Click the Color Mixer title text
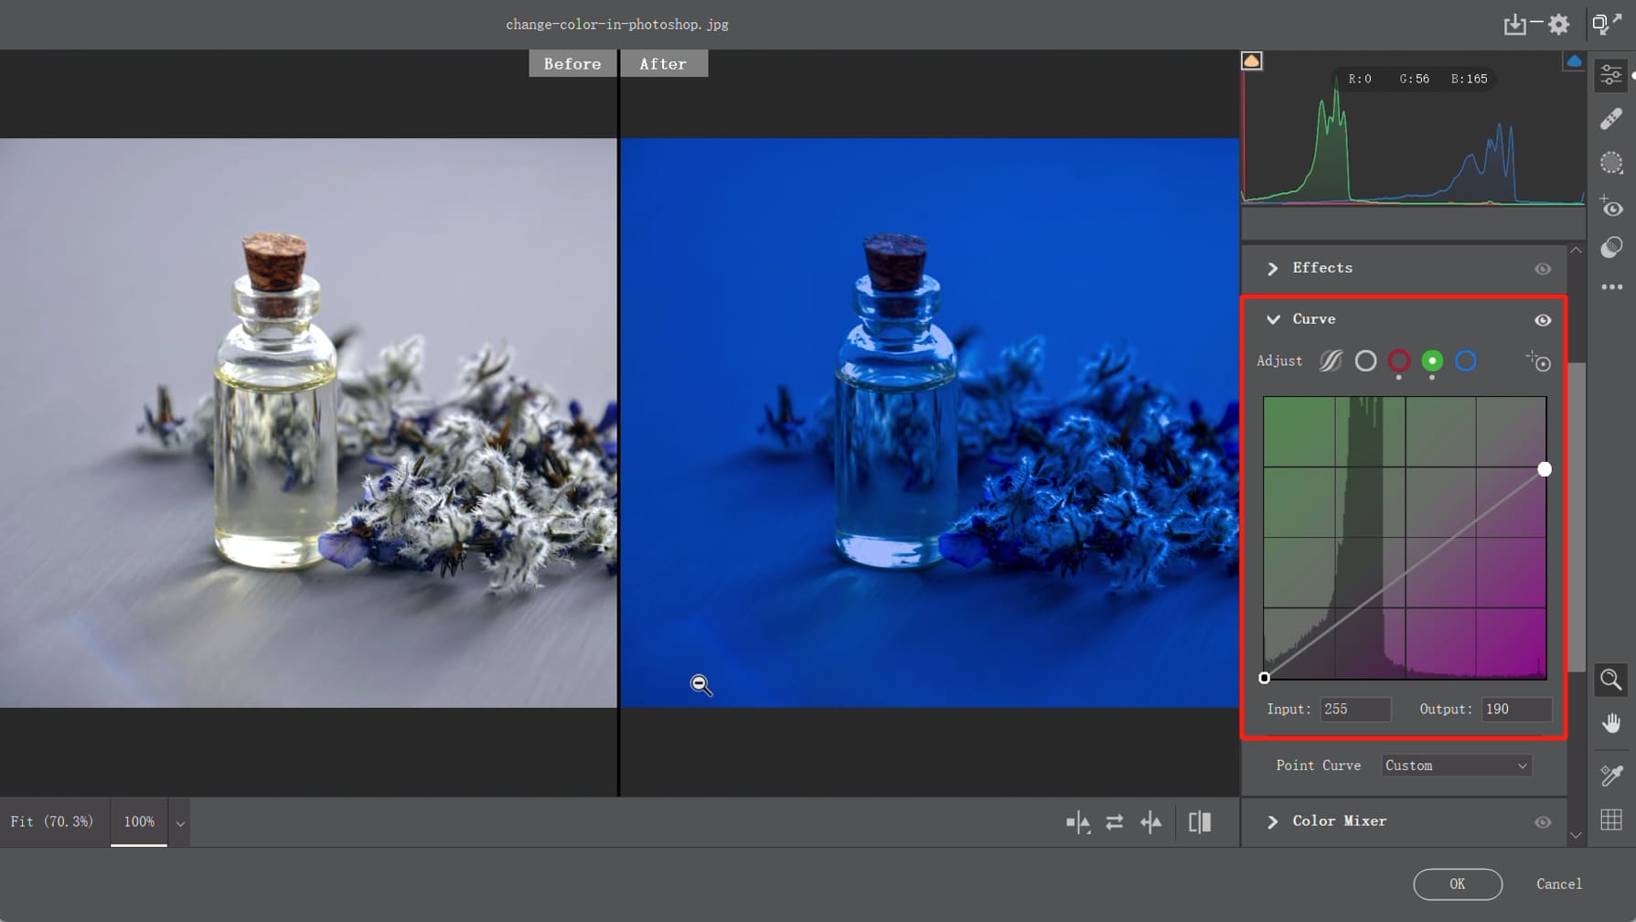This screenshot has width=1636, height=922. coord(1340,821)
